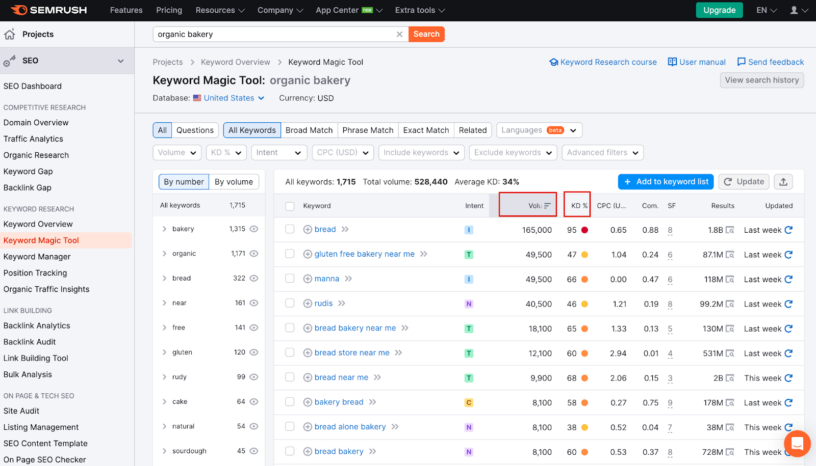
Task: Click the orange KD indicator for 'manna'
Action: (x=584, y=280)
